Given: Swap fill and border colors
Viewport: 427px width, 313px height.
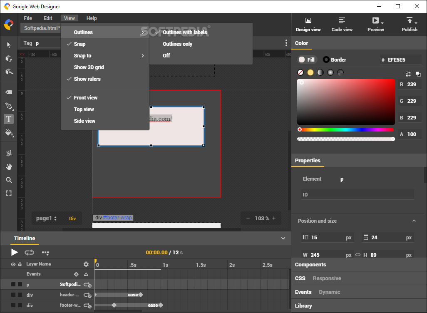Looking at the screenshot, I should click(x=408, y=74).
